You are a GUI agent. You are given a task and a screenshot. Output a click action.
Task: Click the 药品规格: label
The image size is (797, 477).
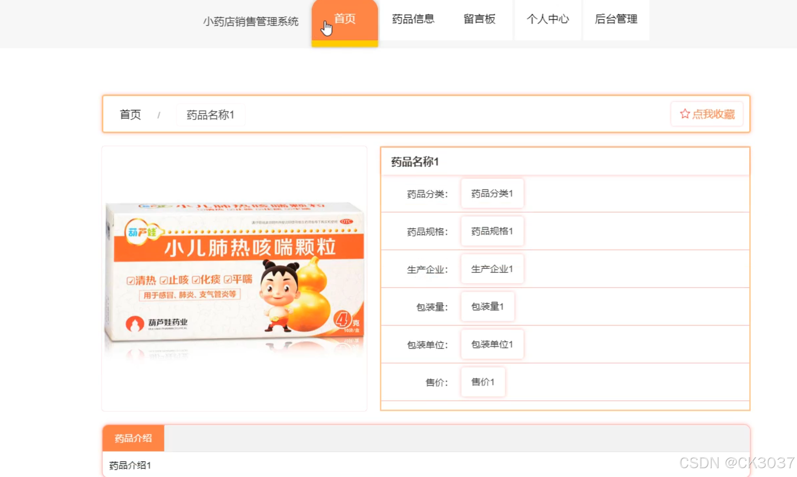point(427,232)
